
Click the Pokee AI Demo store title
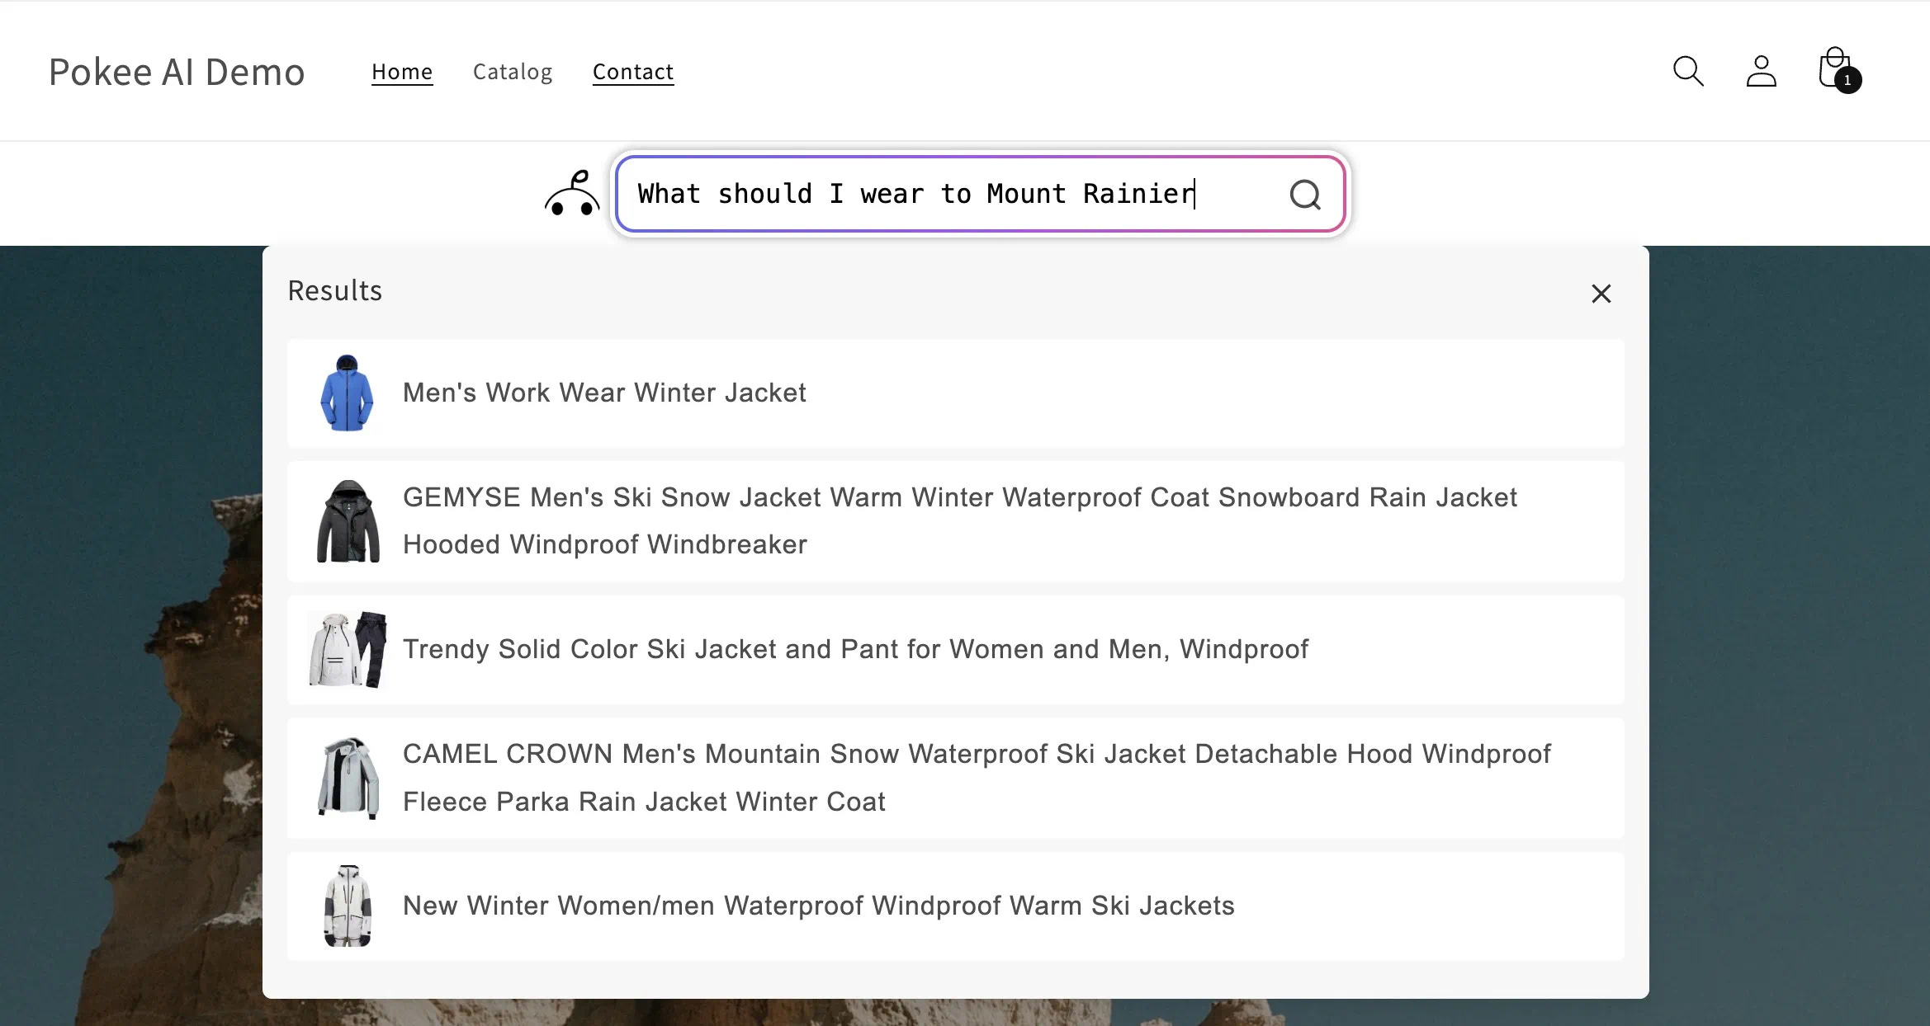coord(177,72)
